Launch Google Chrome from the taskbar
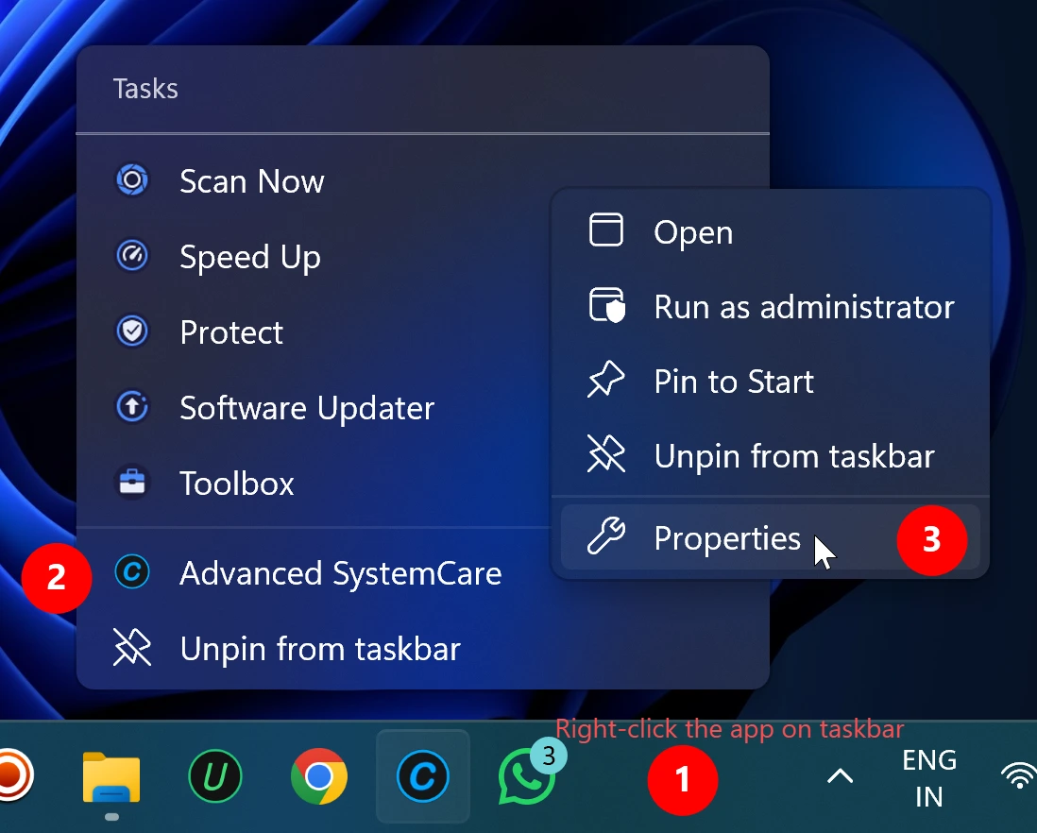The width and height of the screenshot is (1037, 833). (318, 775)
